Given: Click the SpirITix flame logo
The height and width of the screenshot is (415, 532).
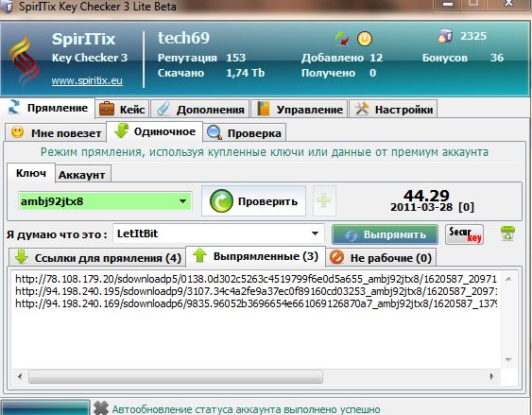Looking at the screenshot, I should click(x=24, y=61).
